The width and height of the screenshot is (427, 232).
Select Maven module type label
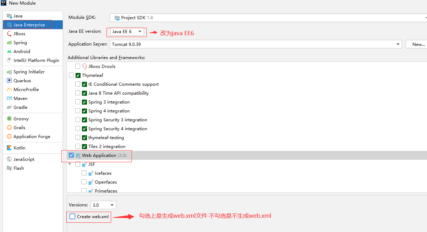[x=20, y=99]
